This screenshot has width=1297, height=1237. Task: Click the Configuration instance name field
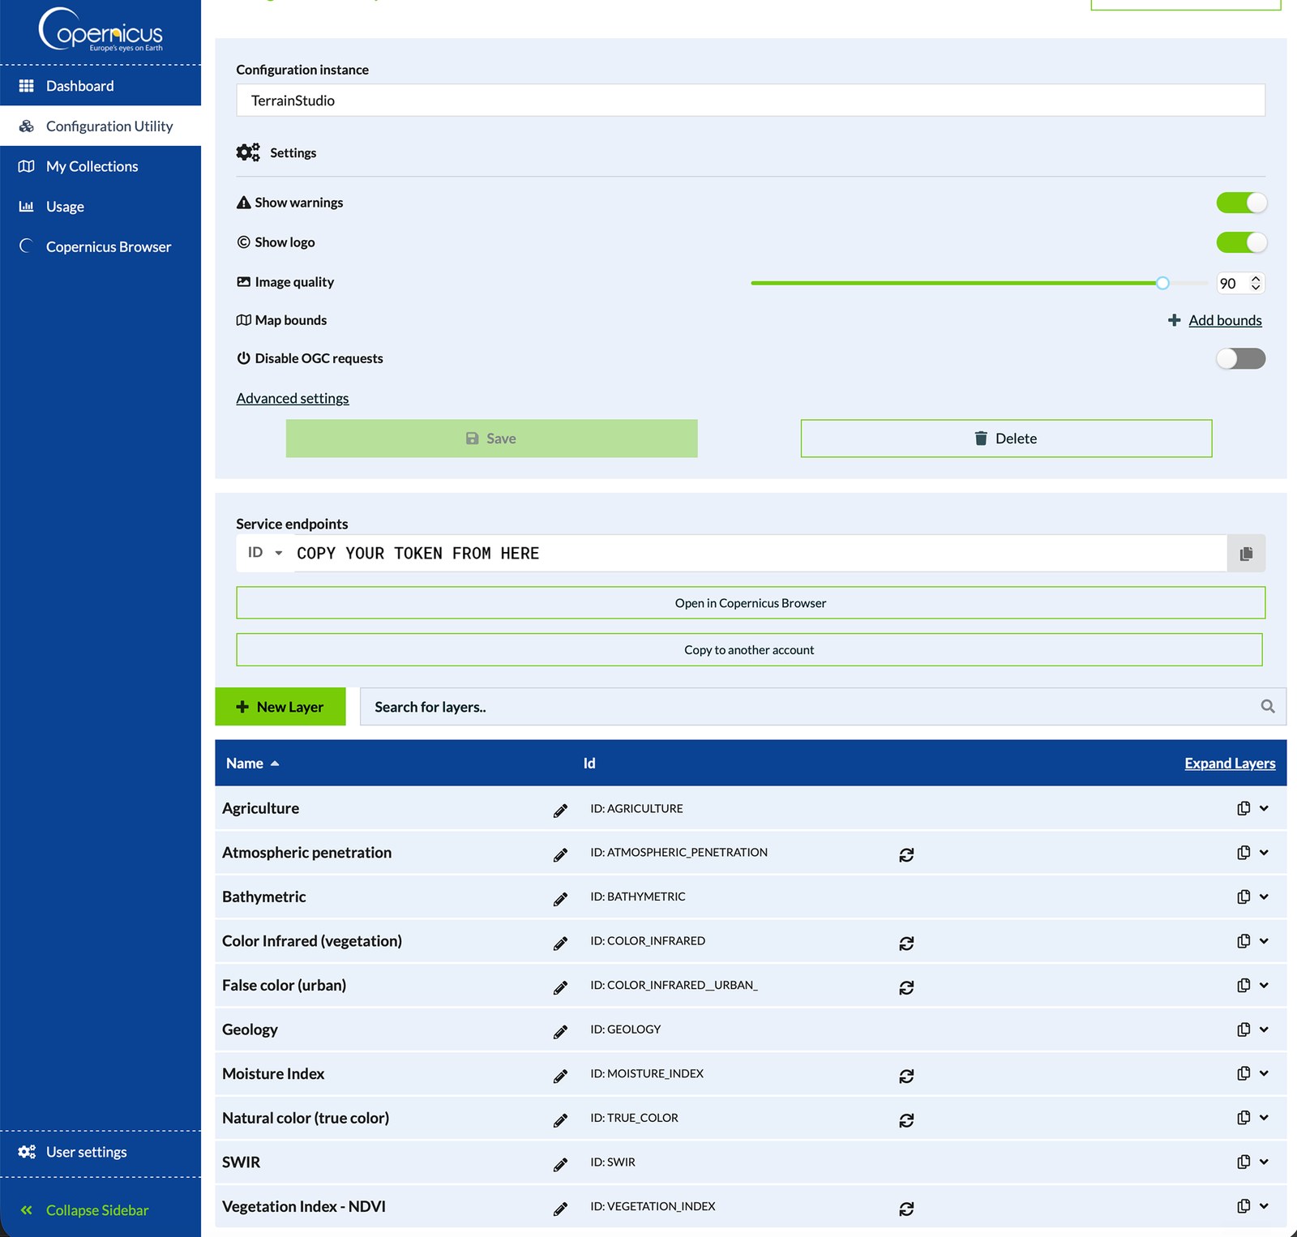pos(751,101)
